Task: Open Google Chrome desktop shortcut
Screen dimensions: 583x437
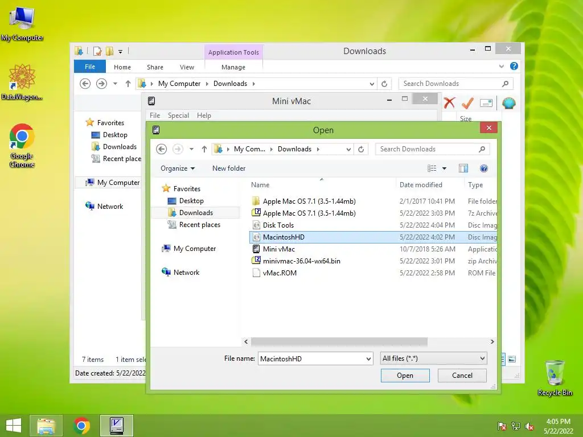Action: [x=22, y=145]
